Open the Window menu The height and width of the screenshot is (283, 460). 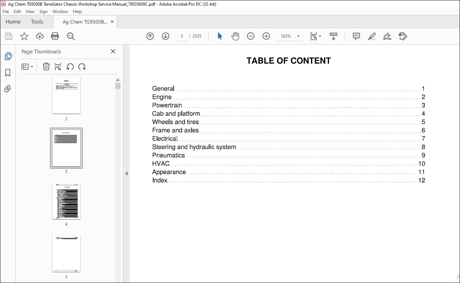[x=60, y=12]
